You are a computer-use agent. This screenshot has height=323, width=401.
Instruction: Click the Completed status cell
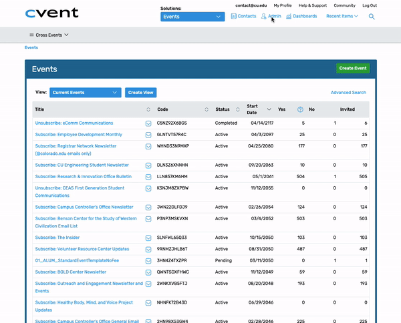[x=226, y=123]
